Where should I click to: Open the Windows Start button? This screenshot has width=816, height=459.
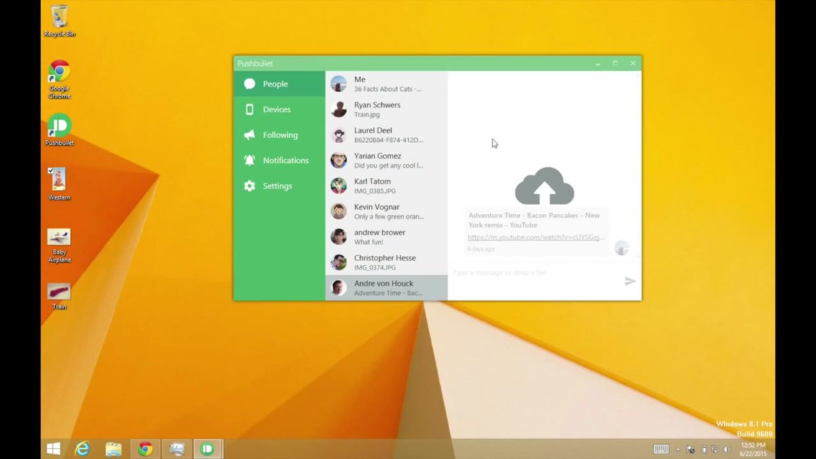(x=52, y=449)
